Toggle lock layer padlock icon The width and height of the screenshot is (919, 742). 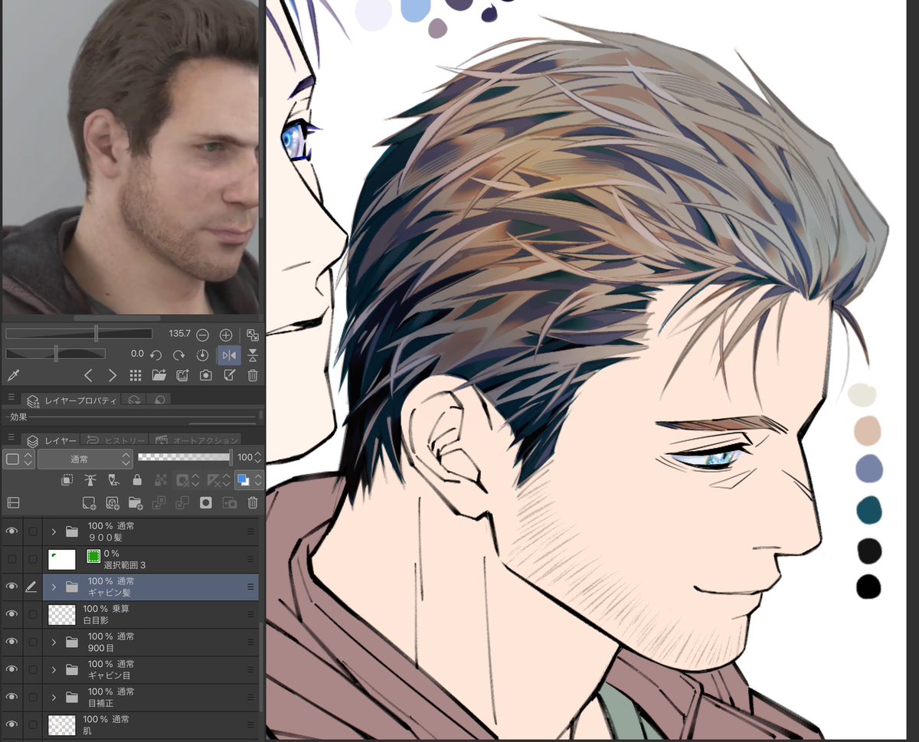[136, 480]
